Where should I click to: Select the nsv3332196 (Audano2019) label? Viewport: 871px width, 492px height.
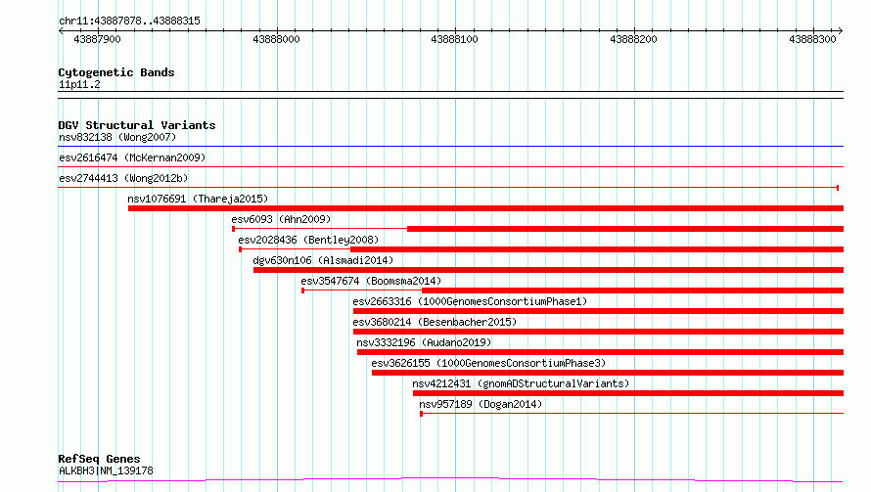[424, 342]
